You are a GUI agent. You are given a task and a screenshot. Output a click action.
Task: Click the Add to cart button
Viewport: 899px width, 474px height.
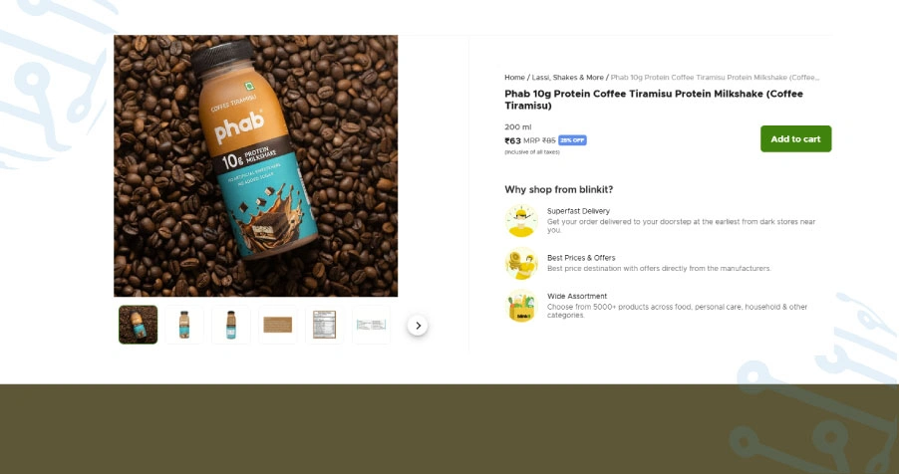click(x=795, y=138)
